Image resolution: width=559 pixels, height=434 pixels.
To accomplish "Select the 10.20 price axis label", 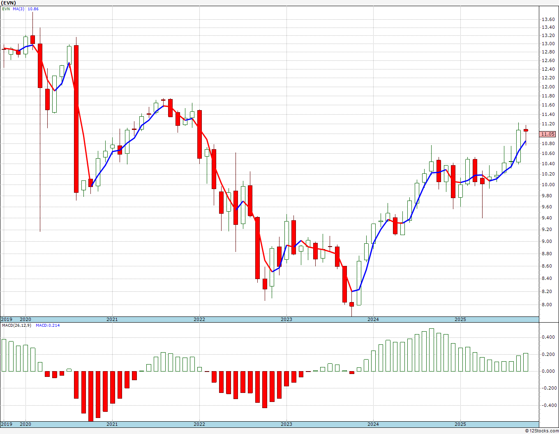I will tap(548, 174).
